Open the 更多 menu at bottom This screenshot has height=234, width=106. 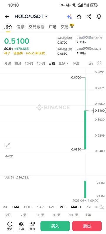(10, 226)
